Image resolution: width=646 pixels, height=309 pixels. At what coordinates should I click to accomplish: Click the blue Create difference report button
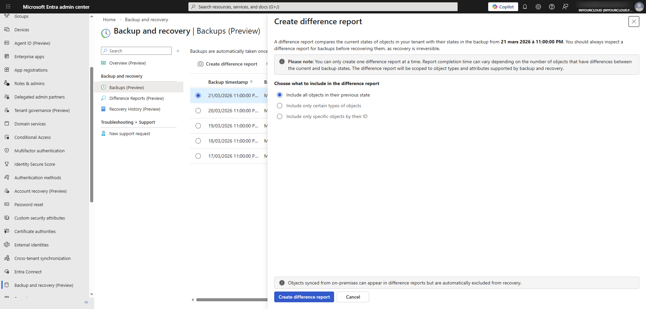click(304, 297)
